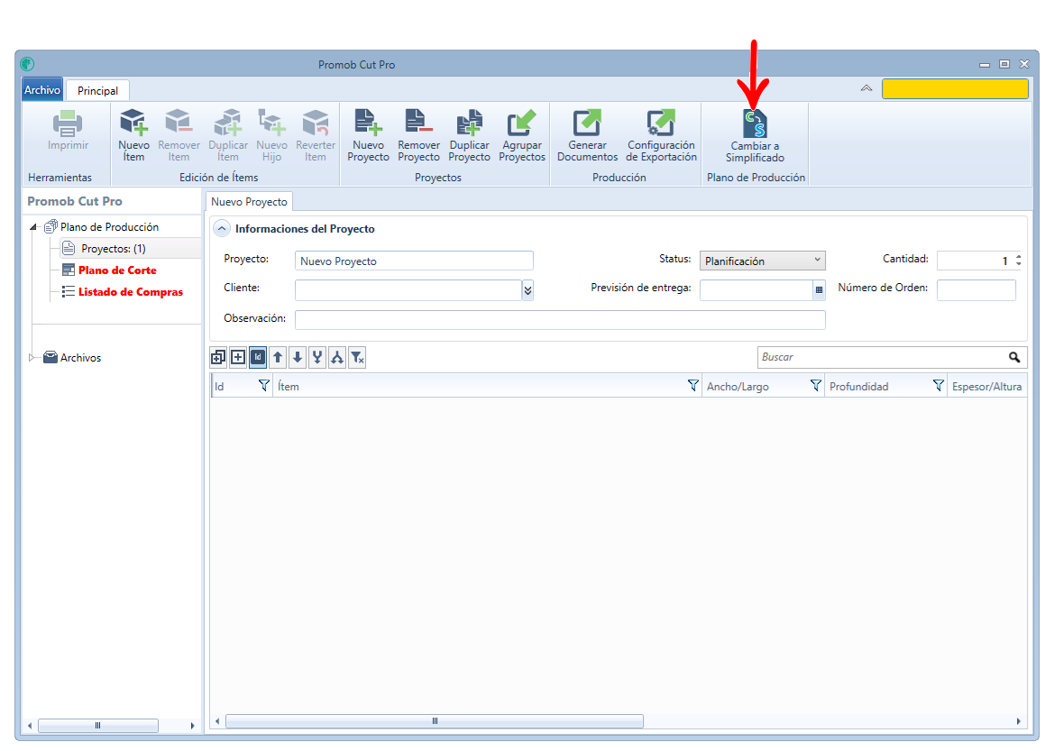Click the left panel horizontal scrollbar thumb
This screenshot has width=1045, height=751.
[x=98, y=725]
